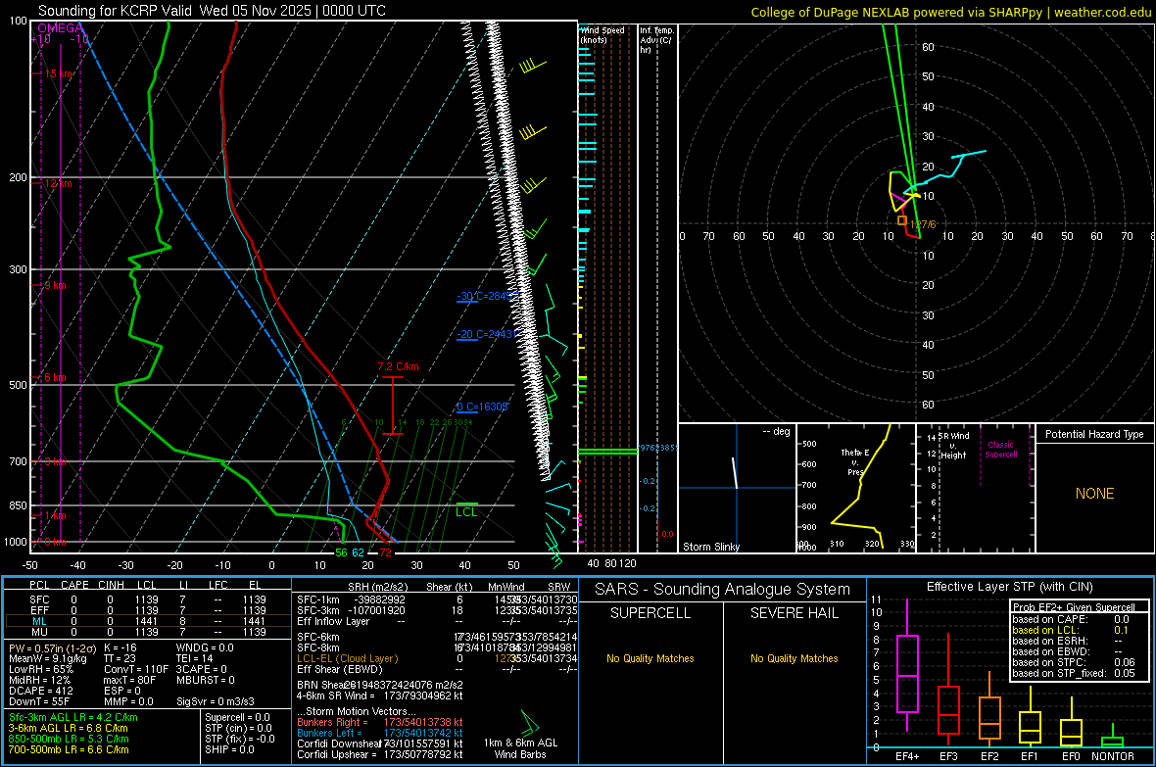This screenshot has width=1156, height=767.
Task: Select the OMEGA label on the skew-T
Action: (x=61, y=28)
